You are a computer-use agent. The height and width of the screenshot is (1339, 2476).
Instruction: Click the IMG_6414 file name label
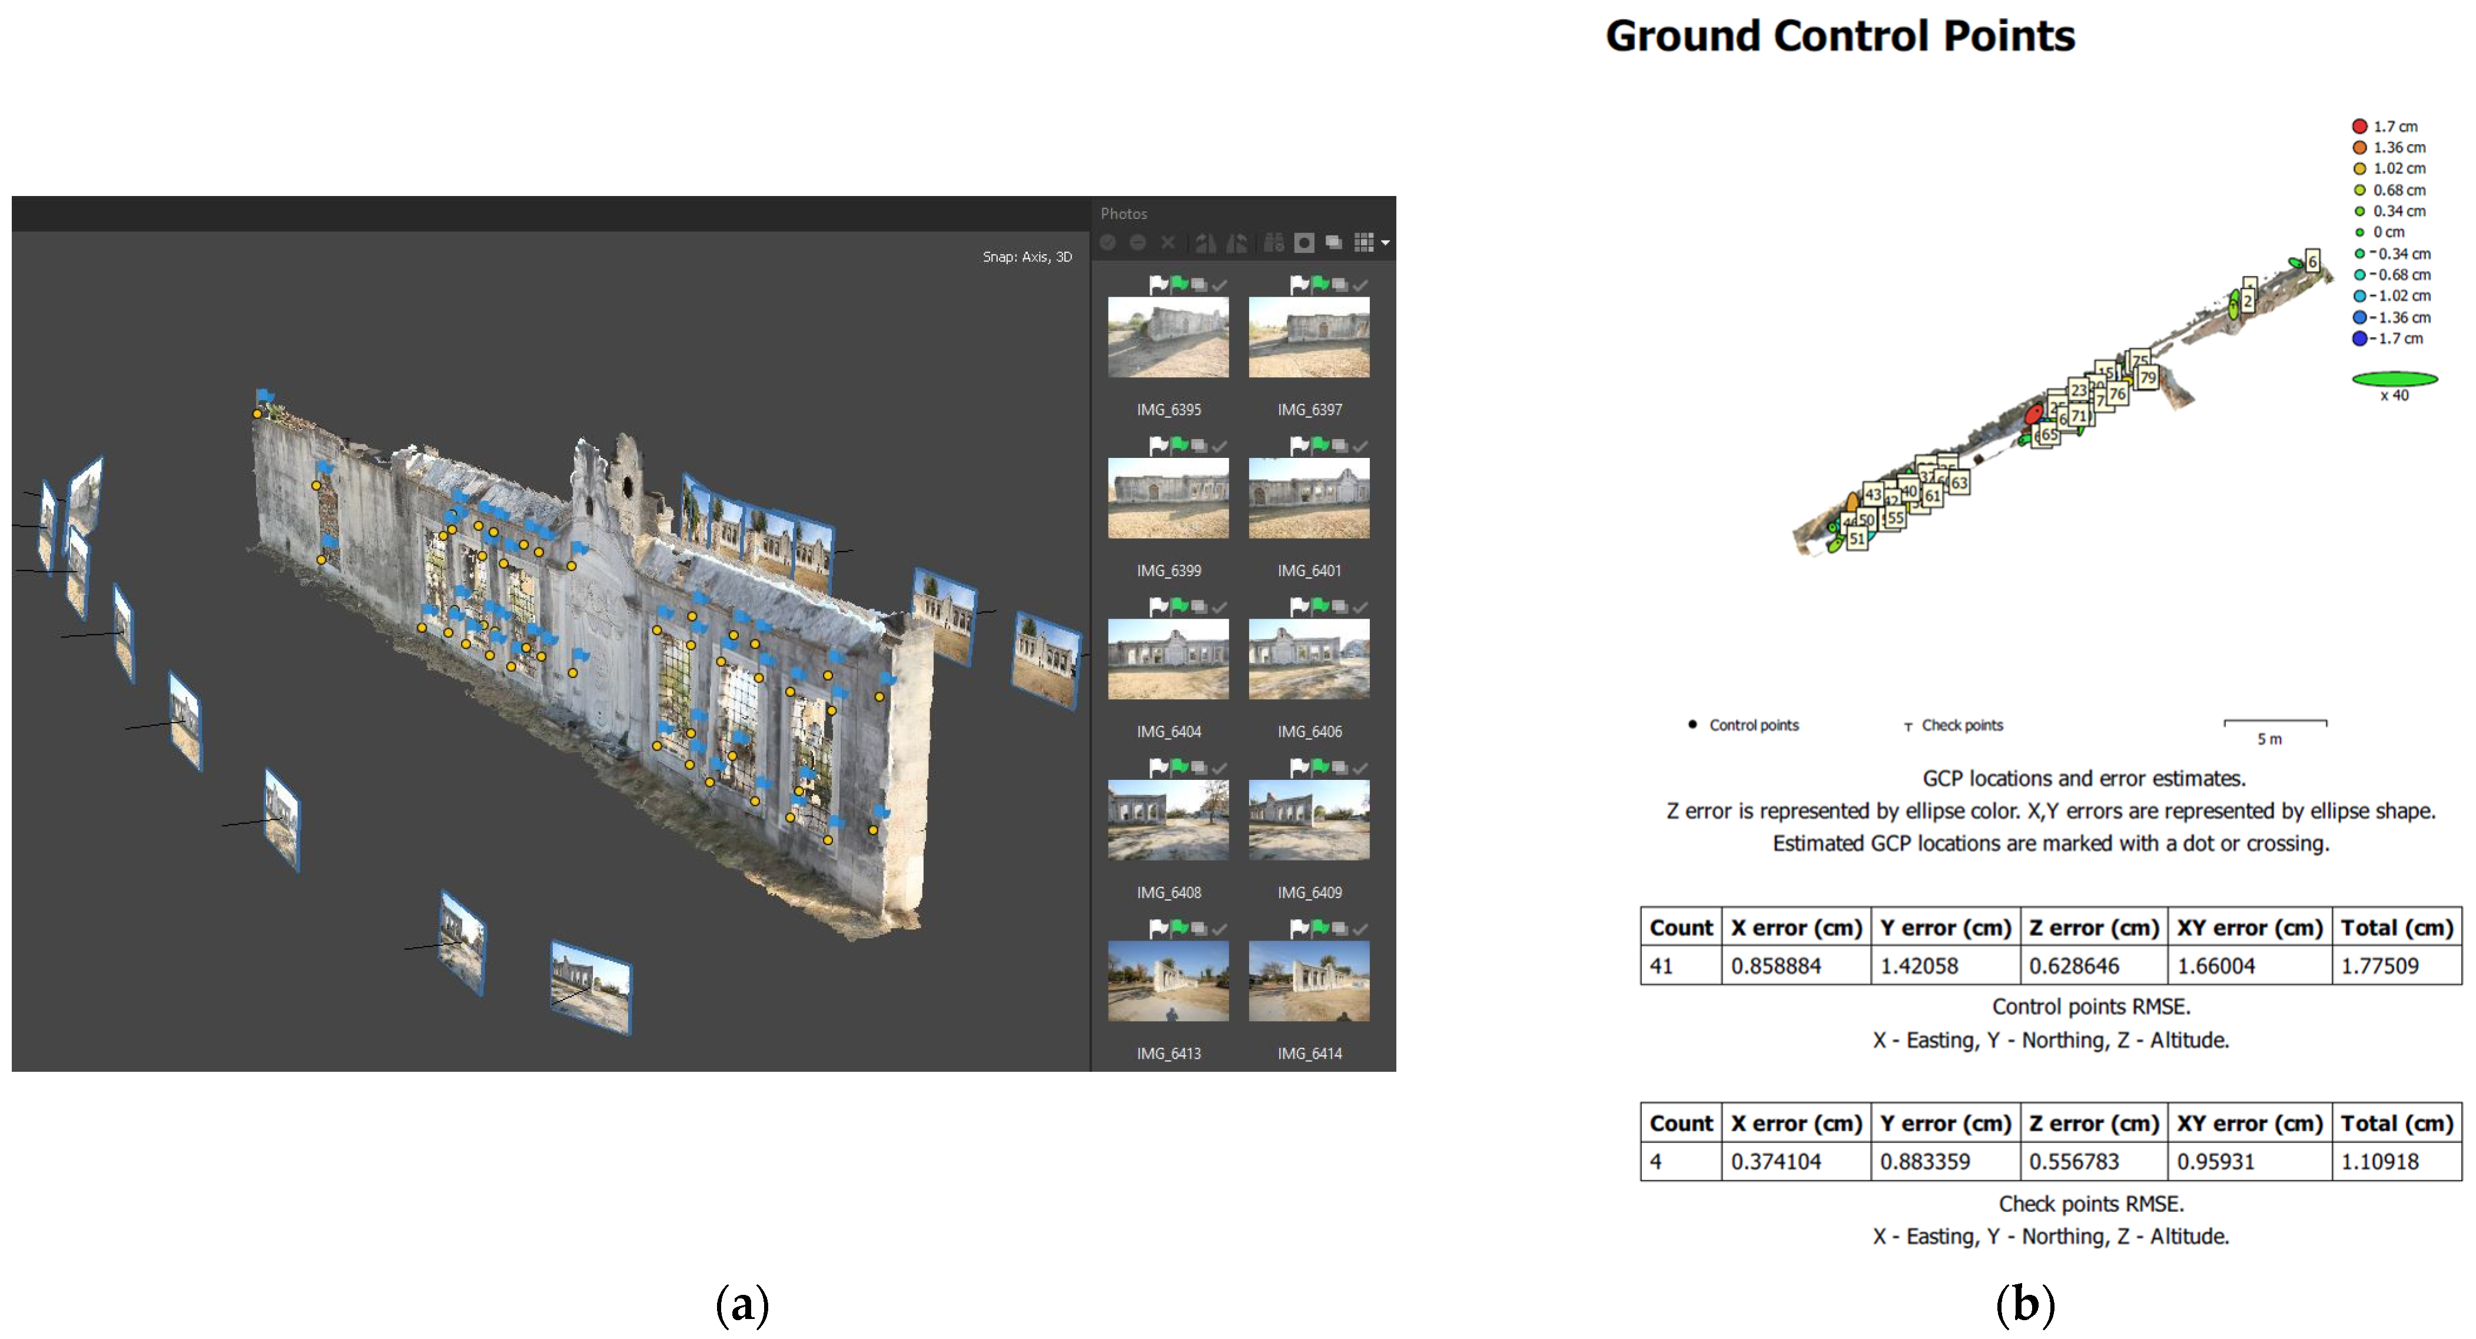click(1309, 1054)
